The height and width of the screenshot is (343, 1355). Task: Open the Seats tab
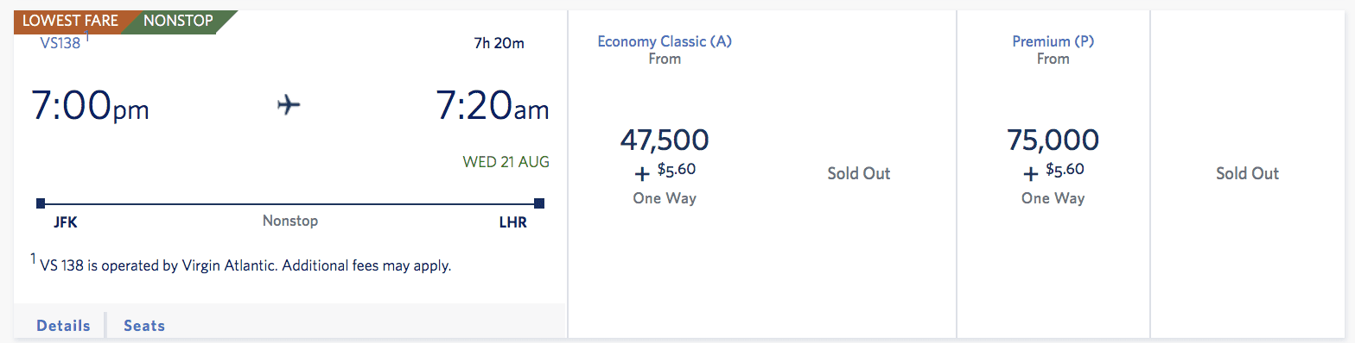tap(144, 326)
